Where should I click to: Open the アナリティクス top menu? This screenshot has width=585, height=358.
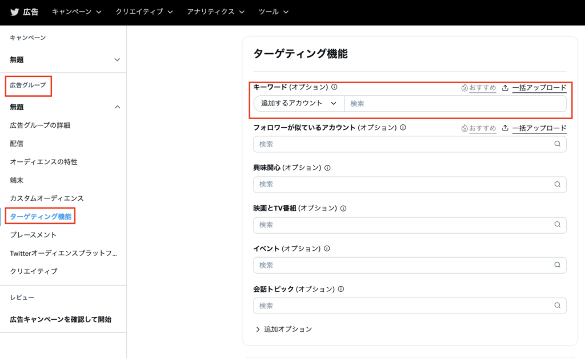(215, 12)
